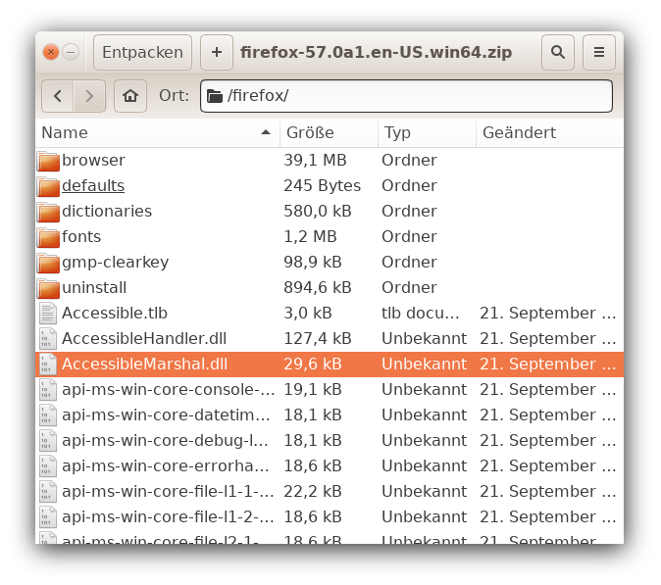Click the api-ms-win-core-errorha file icon

pos(48,466)
